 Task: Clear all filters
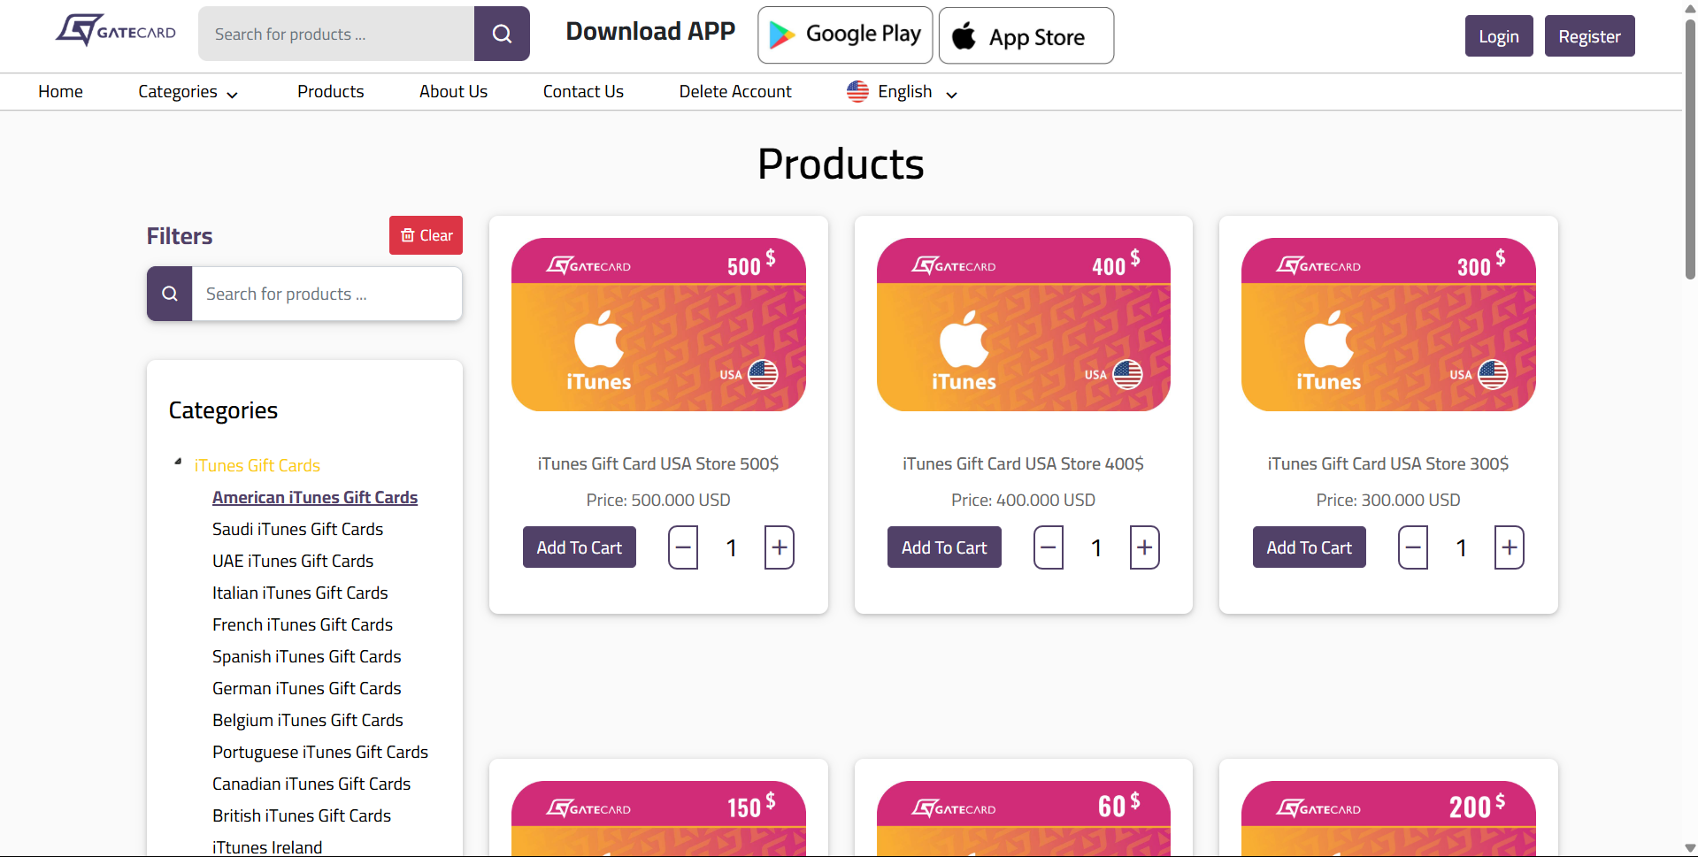point(426,235)
